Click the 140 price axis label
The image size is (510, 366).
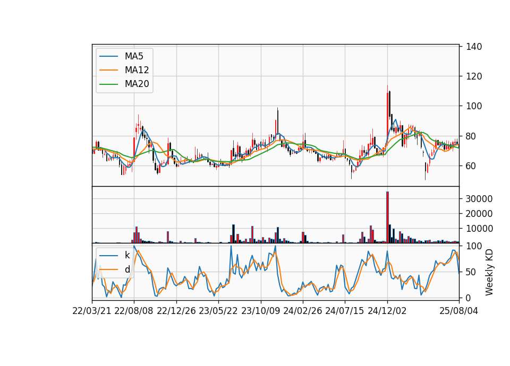[474, 47]
